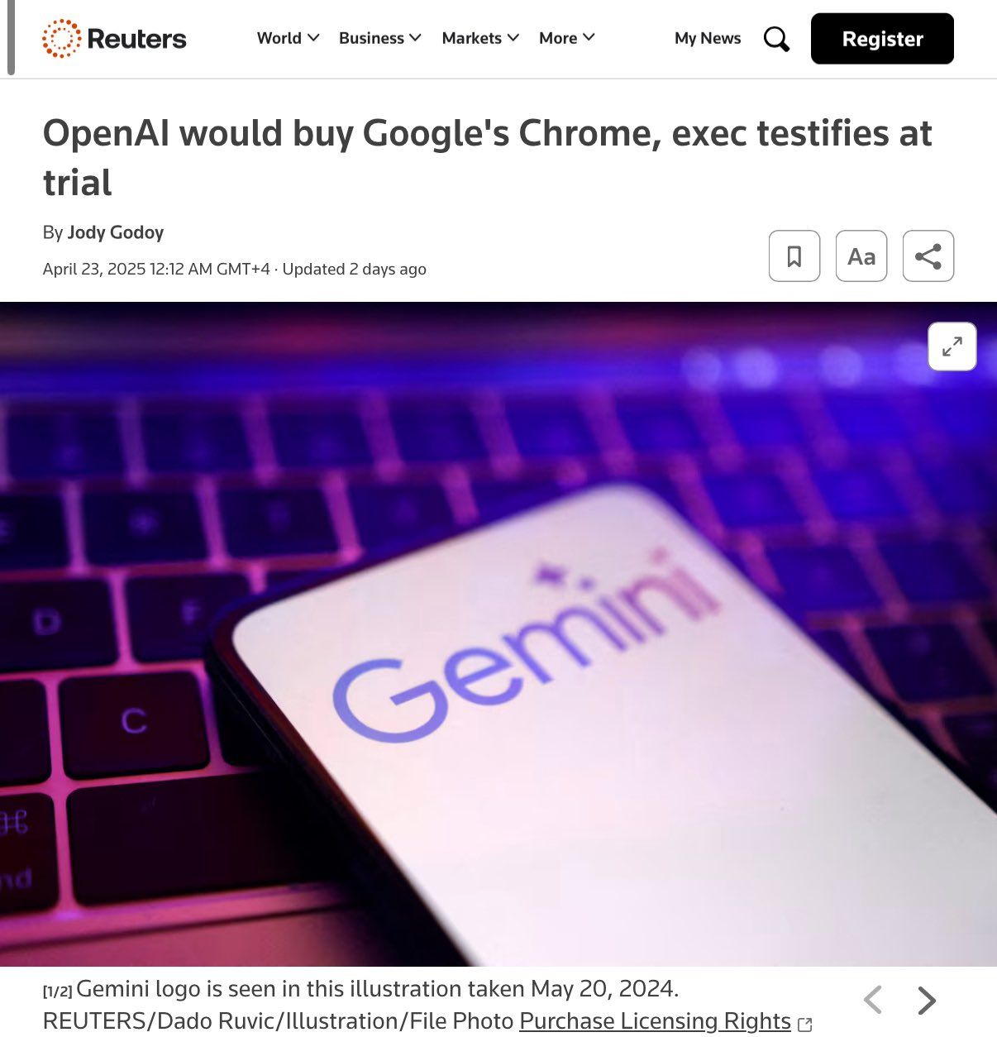Click the OpenAI Chrome article headline
The width and height of the screenshot is (997, 1037).
click(488, 158)
